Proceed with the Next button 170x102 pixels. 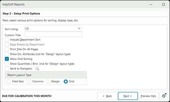coord(128,96)
